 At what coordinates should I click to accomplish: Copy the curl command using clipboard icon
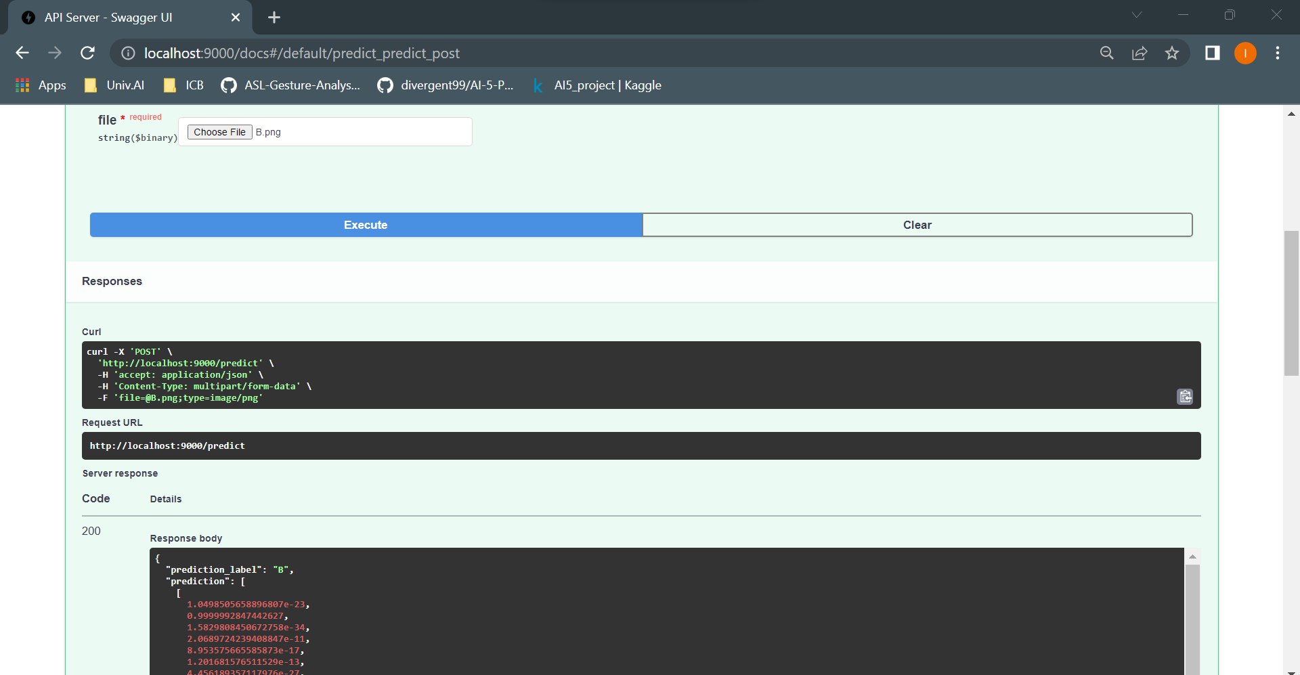pos(1184,397)
